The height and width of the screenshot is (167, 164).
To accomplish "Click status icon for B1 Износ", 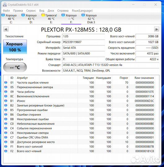I will coord(6,101).
